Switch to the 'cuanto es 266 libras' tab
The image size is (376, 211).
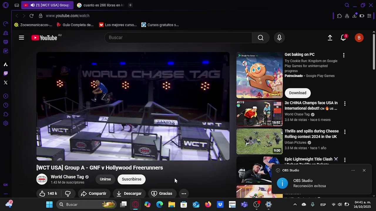click(x=100, y=5)
